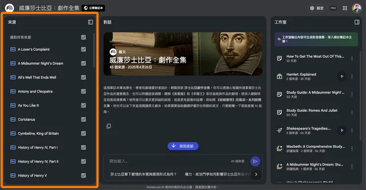This screenshot has height=190, width=366.
Task: Click the PRO badge
Action: [x=333, y=8]
